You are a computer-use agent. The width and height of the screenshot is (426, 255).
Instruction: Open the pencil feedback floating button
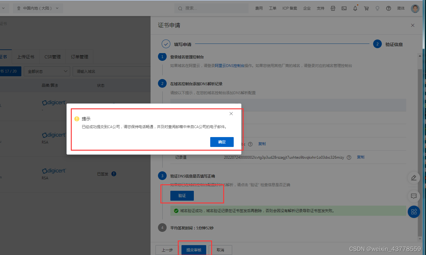414,178
